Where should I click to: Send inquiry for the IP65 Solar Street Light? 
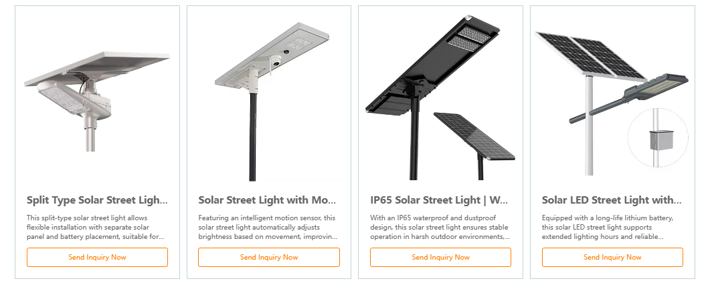(440, 257)
